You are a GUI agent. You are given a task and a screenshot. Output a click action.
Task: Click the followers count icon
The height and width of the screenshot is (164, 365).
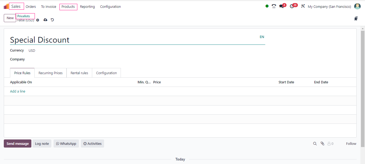point(330,144)
